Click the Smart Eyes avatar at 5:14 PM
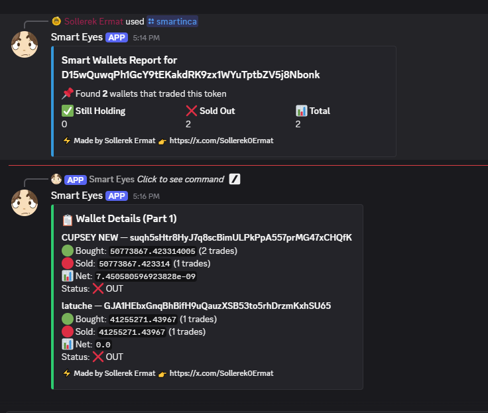The image size is (488, 413). coord(25,44)
